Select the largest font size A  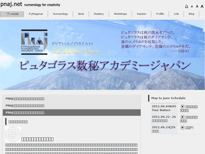[202, 6]
